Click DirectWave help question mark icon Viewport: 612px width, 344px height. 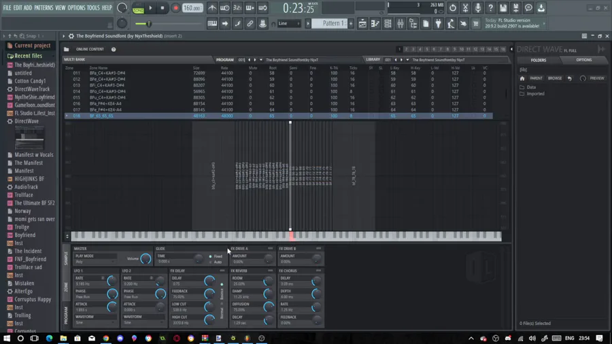(114, 50)
